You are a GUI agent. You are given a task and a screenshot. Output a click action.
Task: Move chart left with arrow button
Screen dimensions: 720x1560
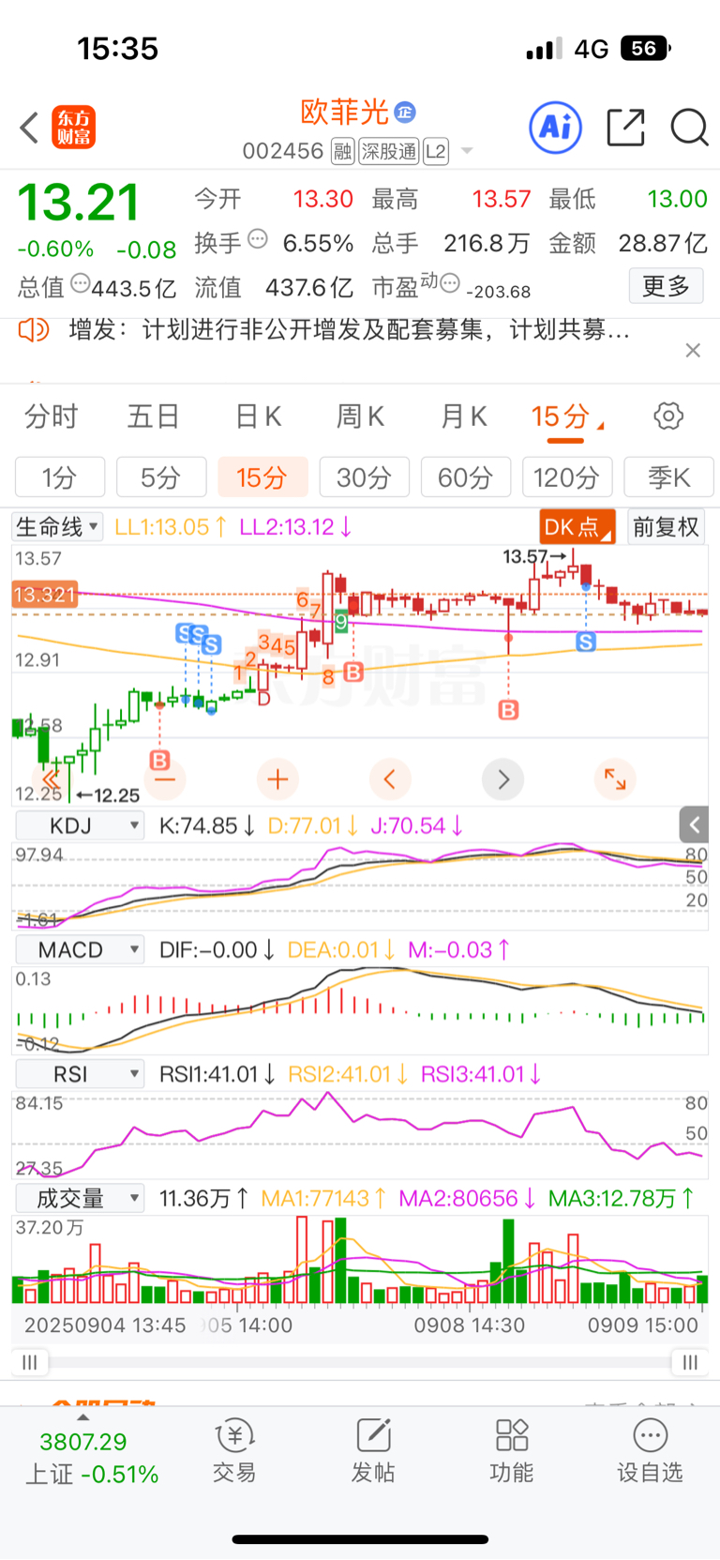pyautogui.click(x=390, y=780)
